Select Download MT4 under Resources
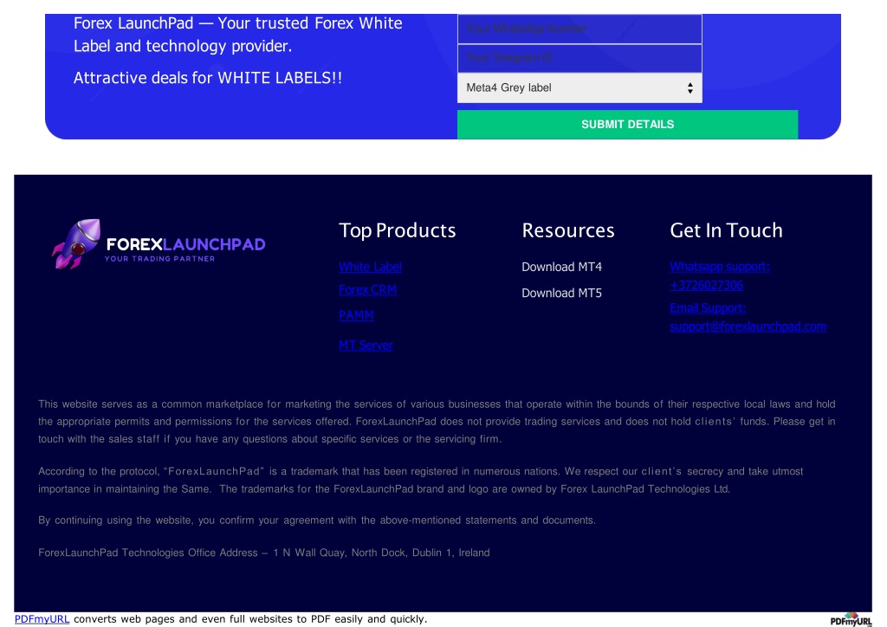Image resolution: width=887 pixels, height=627 pixels. tap(561, 267)
